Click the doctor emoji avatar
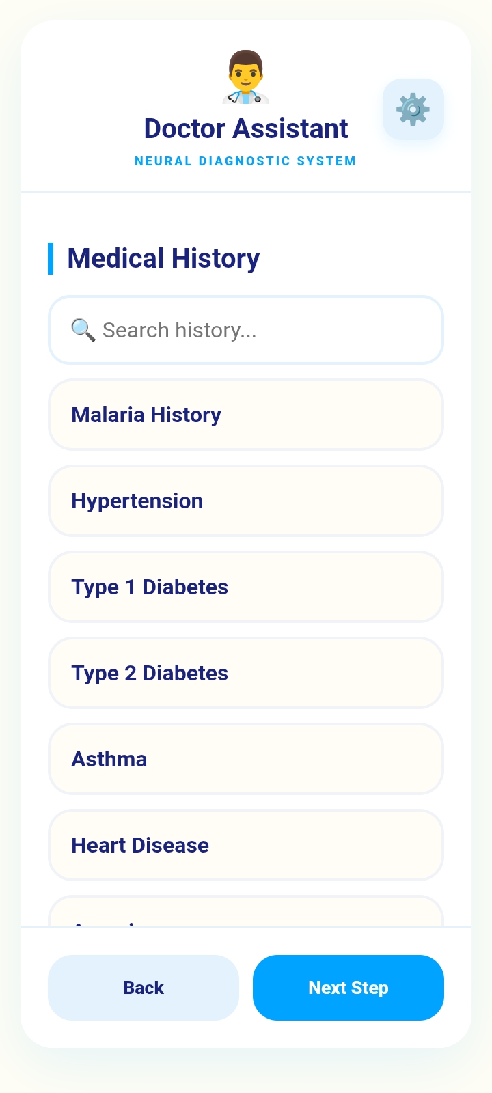Viewport: 492px width, 1093px height. coord(246,77)
